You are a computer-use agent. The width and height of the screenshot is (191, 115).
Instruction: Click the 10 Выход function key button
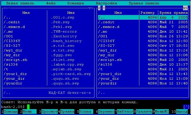click(179, 111)
